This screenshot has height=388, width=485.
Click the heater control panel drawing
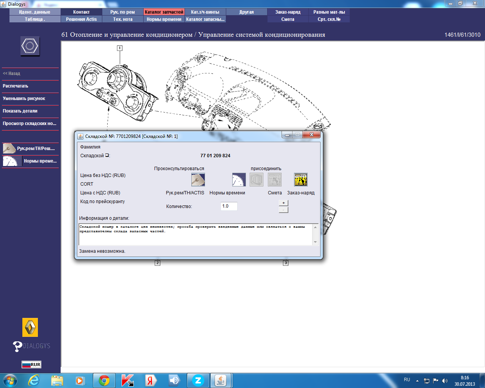tap(117, 91)
